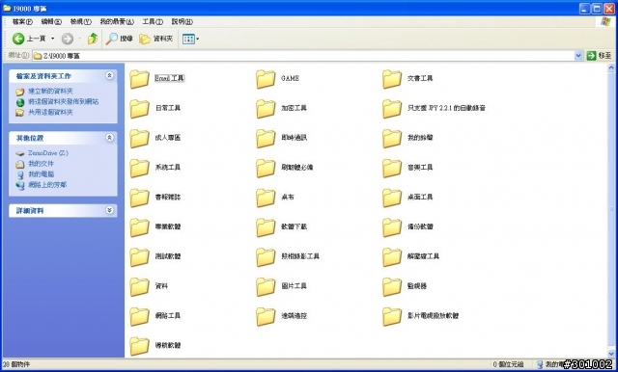Select the 日常工具 folder icon

click(139, 109)
